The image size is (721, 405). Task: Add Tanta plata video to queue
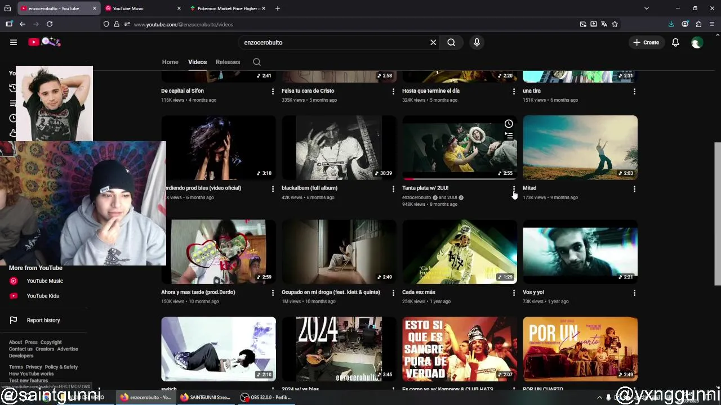pos(509,136)
